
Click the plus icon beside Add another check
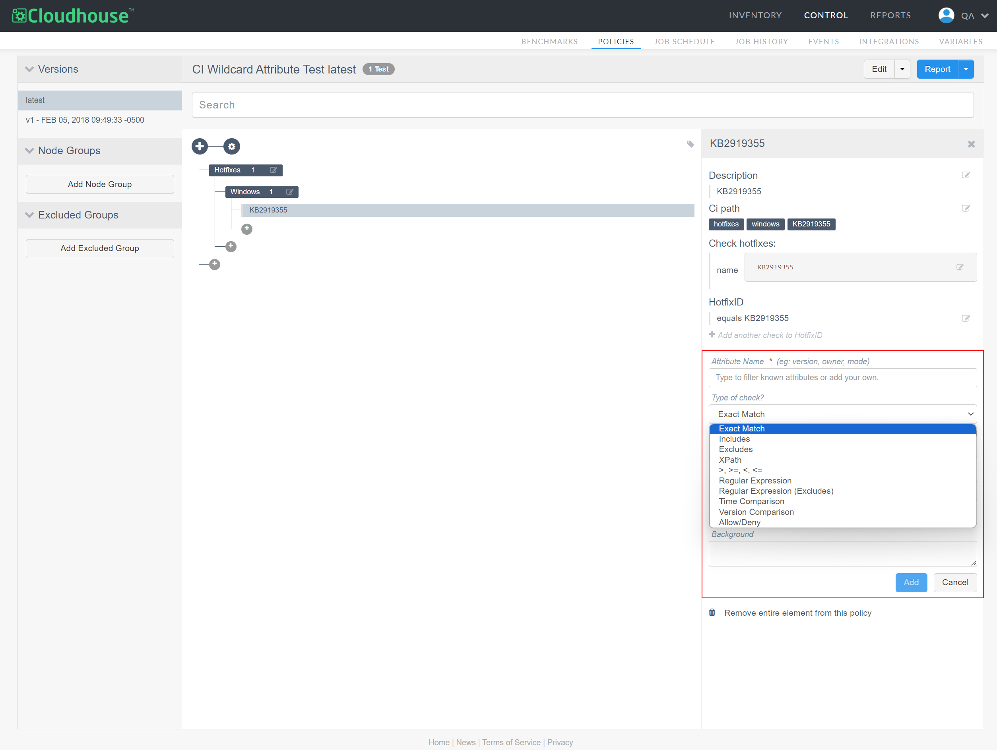[712, 335]
